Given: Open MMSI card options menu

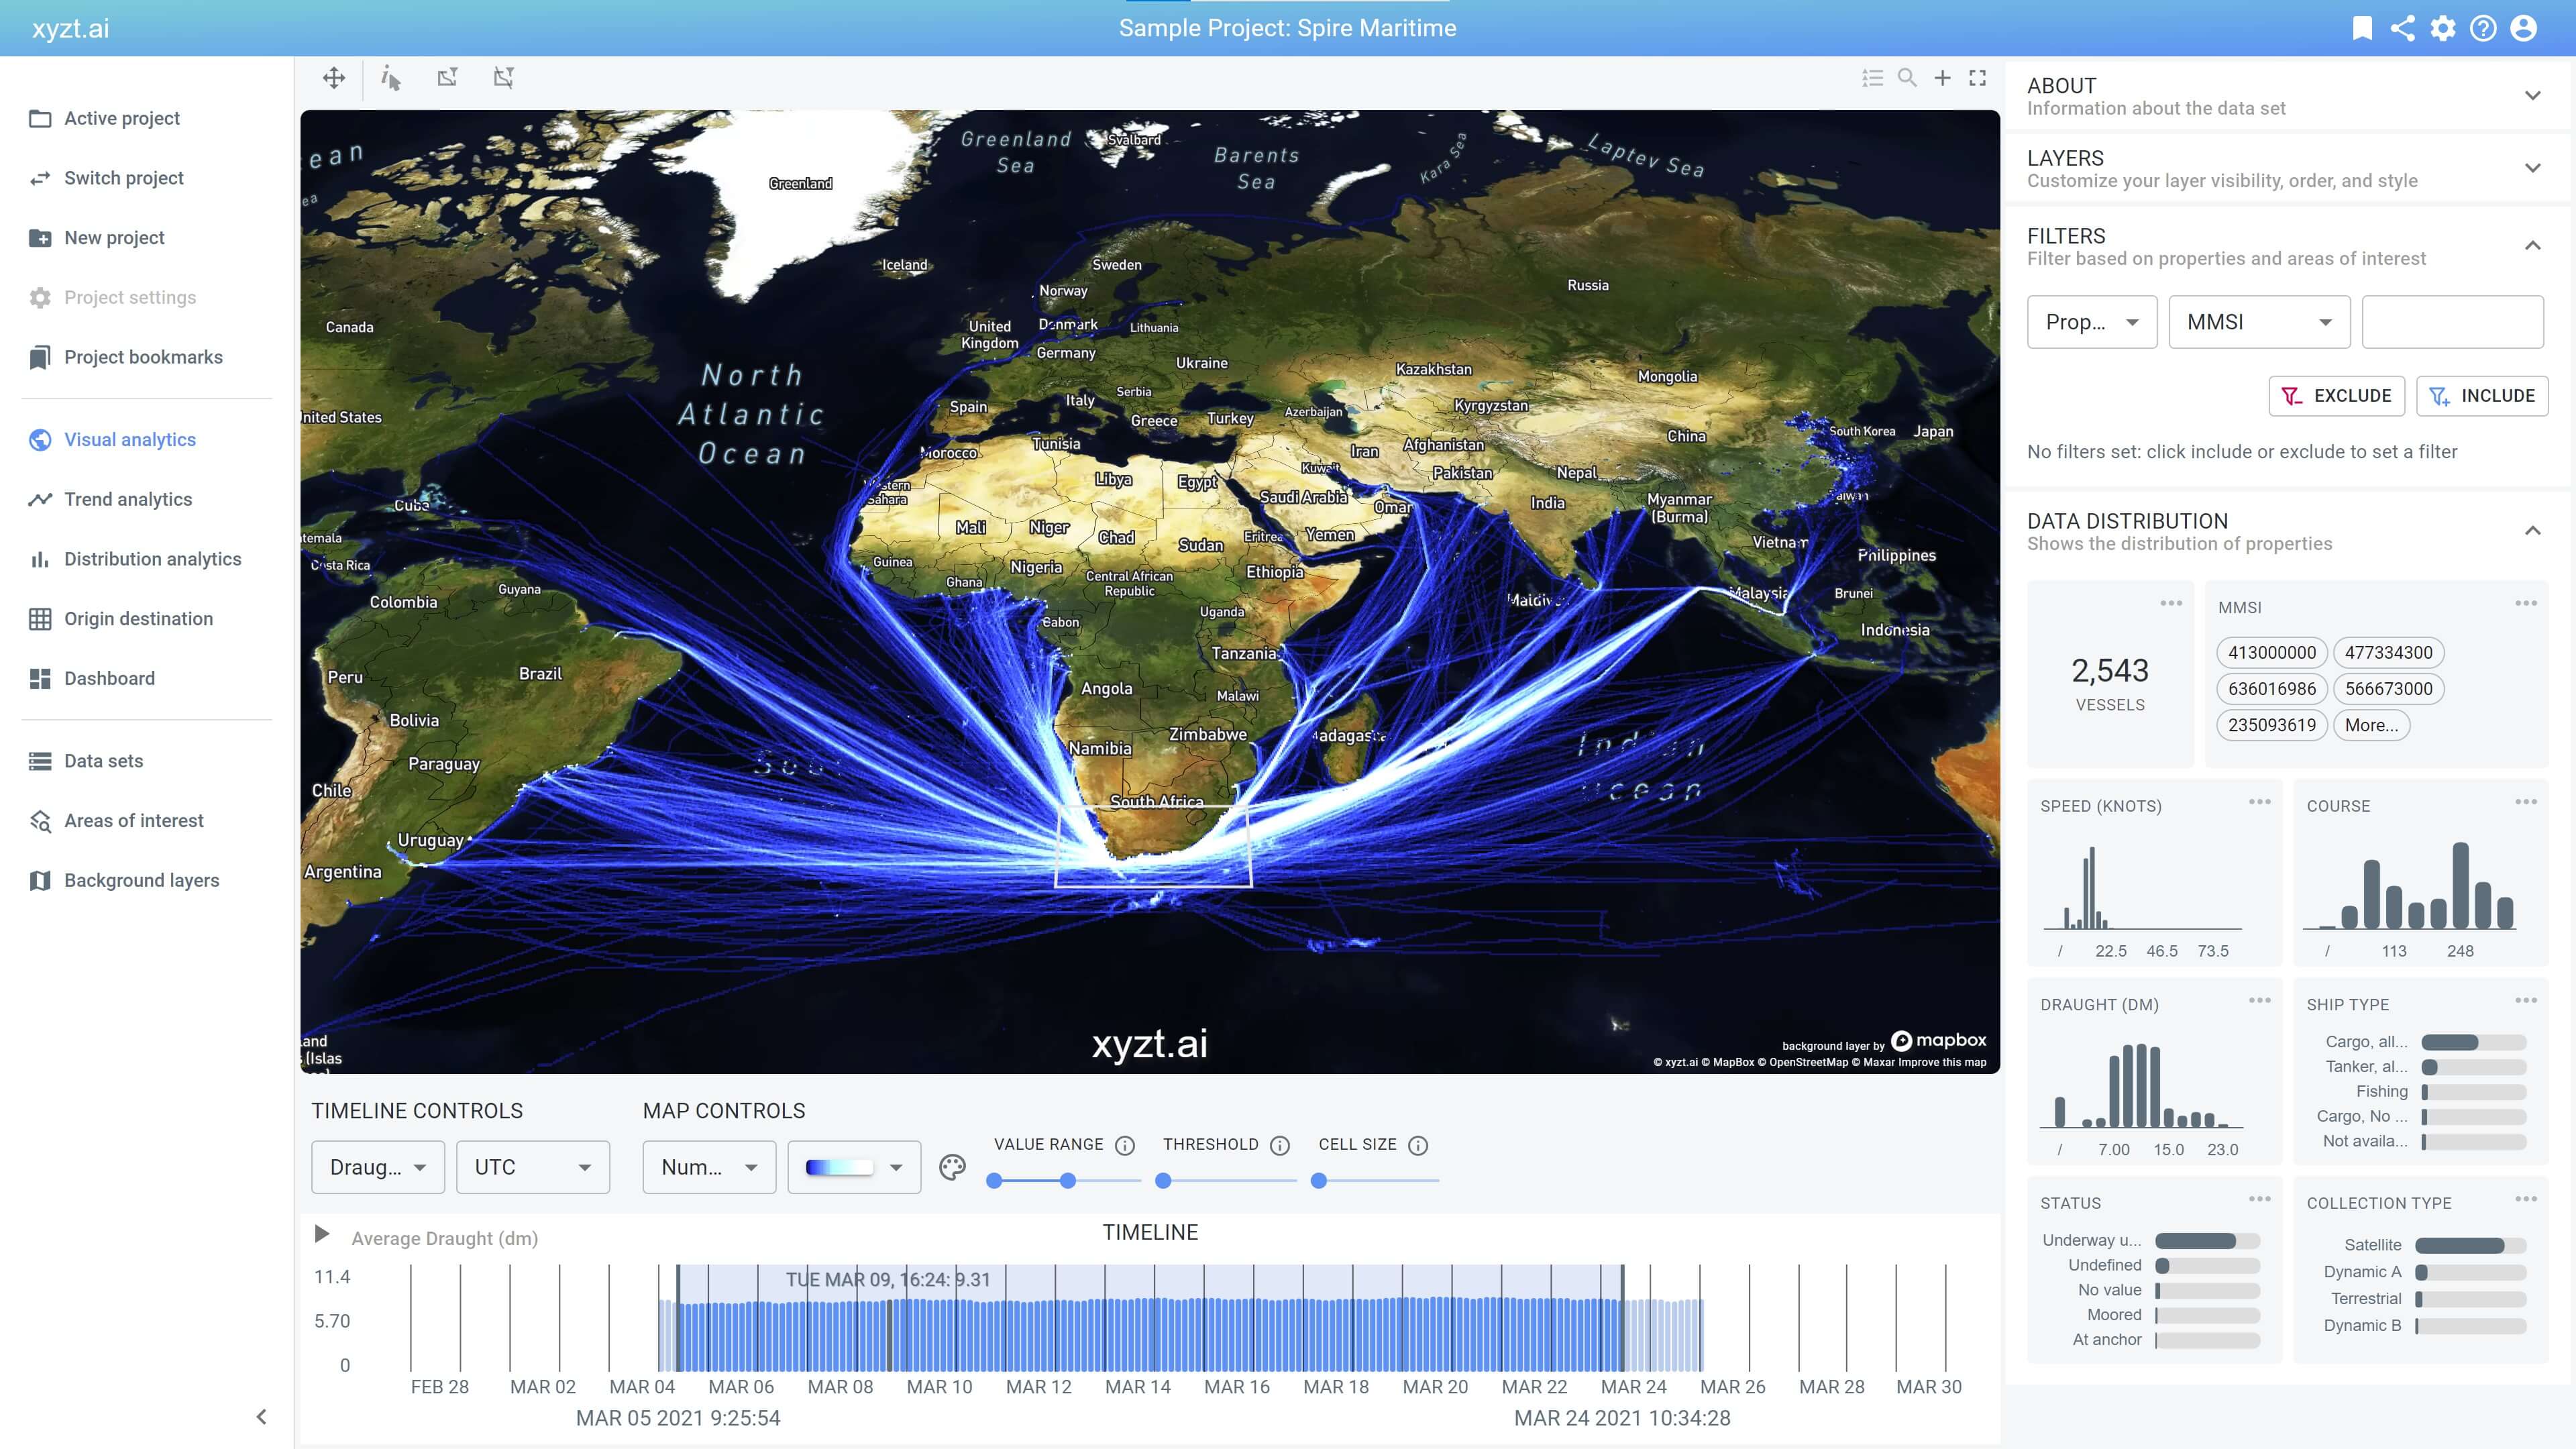Looking at the screenshot, I should [x=2526, y=603].
